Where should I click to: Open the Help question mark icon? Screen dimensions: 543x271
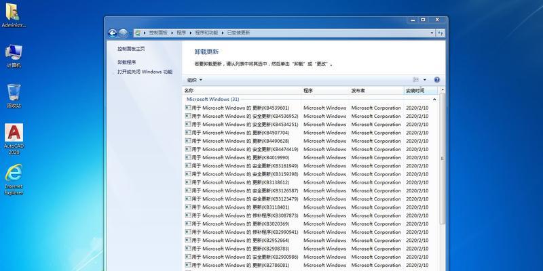pyautogui.click(x=436, y=80)
